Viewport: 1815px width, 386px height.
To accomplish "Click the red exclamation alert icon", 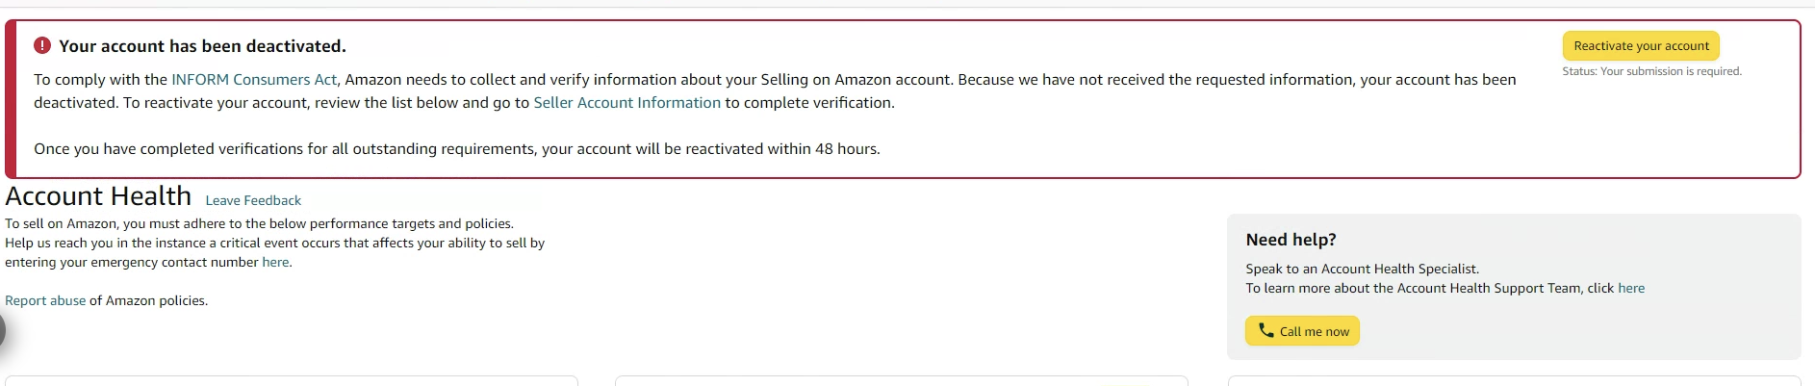I will [x=42, y=45].
